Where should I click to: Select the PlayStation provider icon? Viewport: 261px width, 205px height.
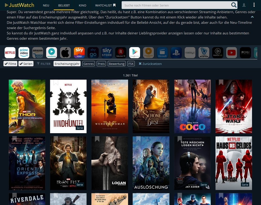tap(176, 53)
